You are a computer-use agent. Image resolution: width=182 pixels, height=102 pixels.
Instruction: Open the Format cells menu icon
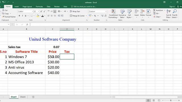click(148, 12)
